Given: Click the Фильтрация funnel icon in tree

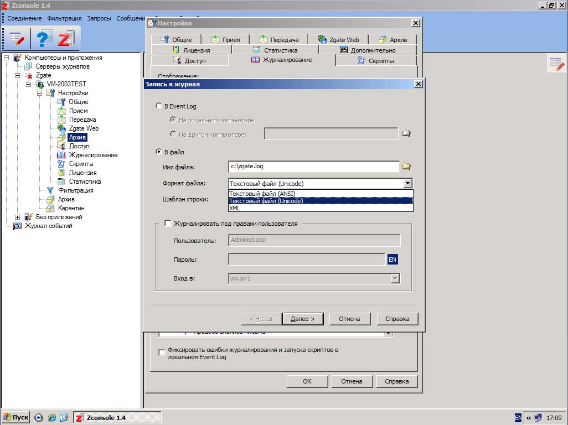Looking at the screenshot, I should [x=50, y=190].
